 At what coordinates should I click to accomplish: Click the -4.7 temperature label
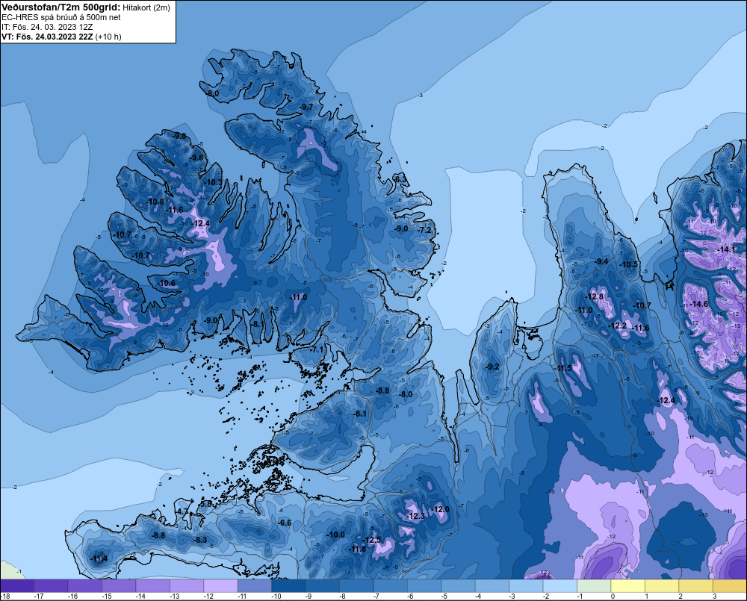click(x=181, y=511)
